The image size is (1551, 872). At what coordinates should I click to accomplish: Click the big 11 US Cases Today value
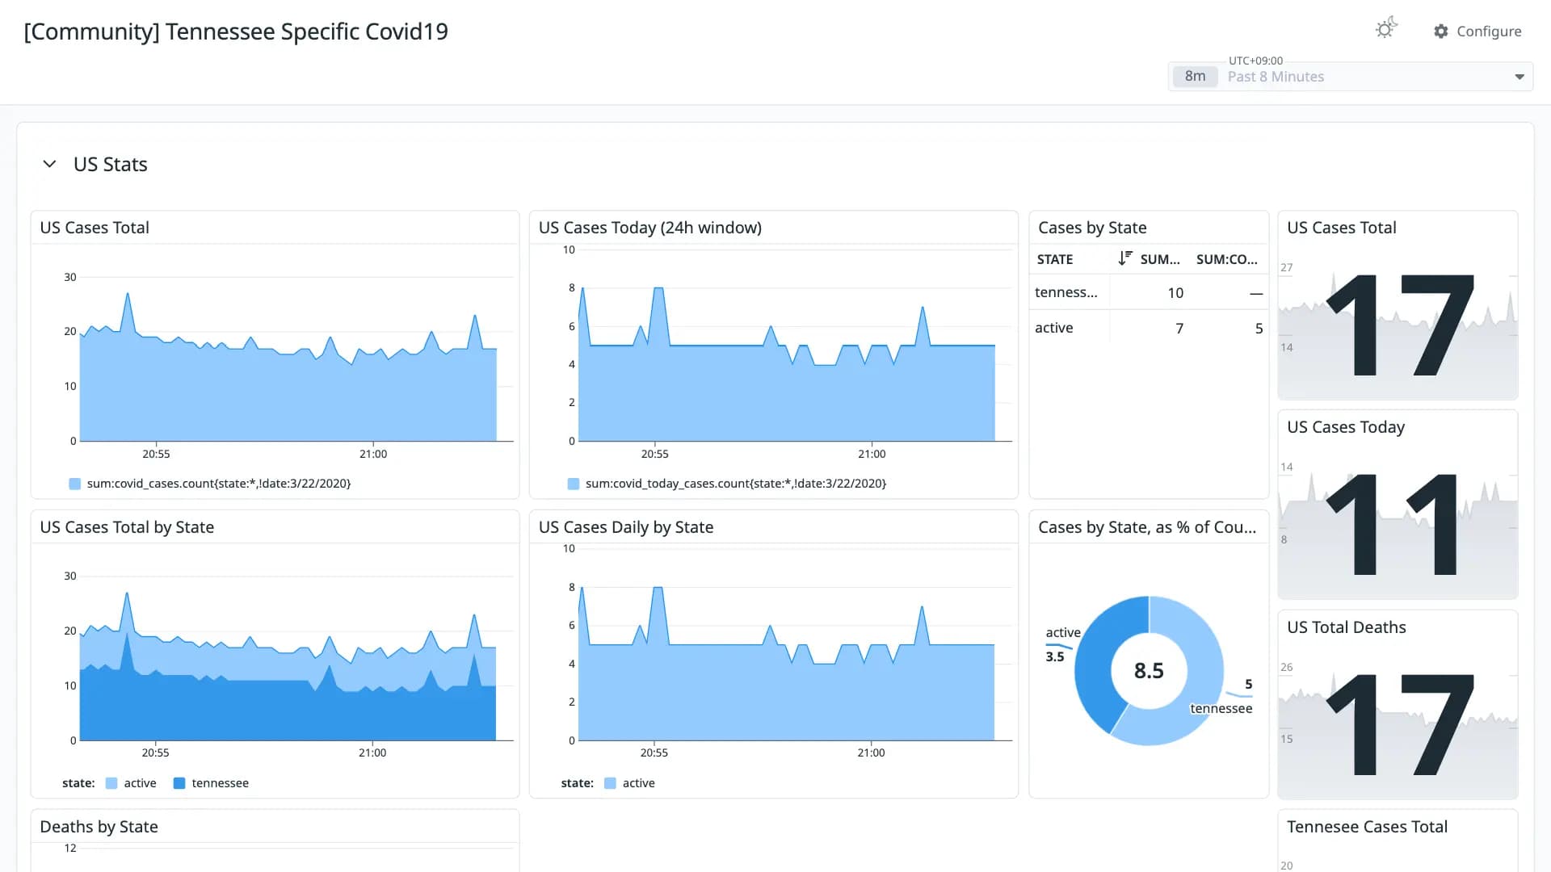click(x=1393, y=524)
